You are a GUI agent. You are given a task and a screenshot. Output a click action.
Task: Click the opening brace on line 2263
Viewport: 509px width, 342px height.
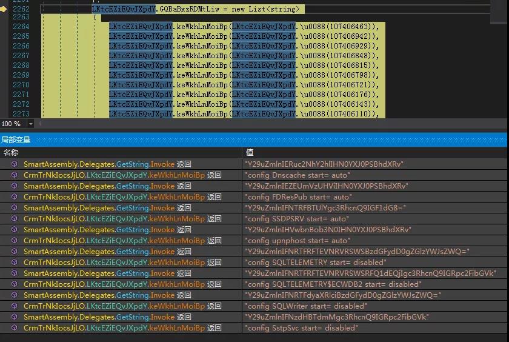click(95, 18)
